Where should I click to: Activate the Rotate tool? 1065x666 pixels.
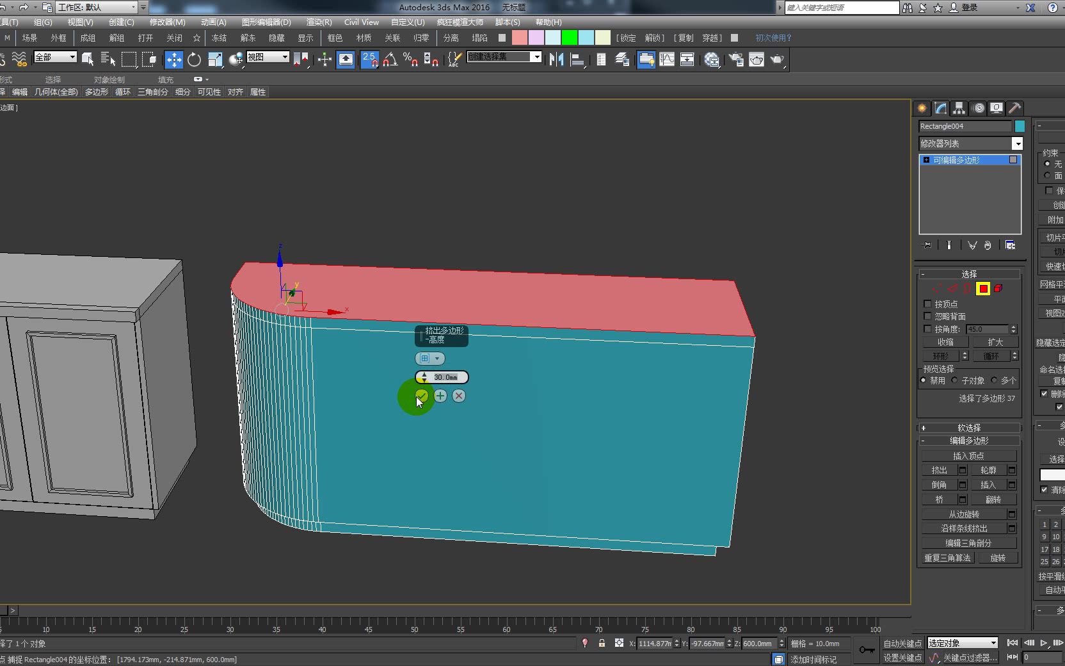point(194,60)
